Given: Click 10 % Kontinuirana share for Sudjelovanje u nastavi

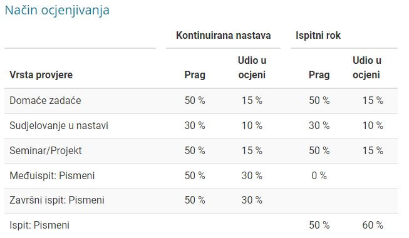Looking at the screenshot, I should [x=252, y=125].
